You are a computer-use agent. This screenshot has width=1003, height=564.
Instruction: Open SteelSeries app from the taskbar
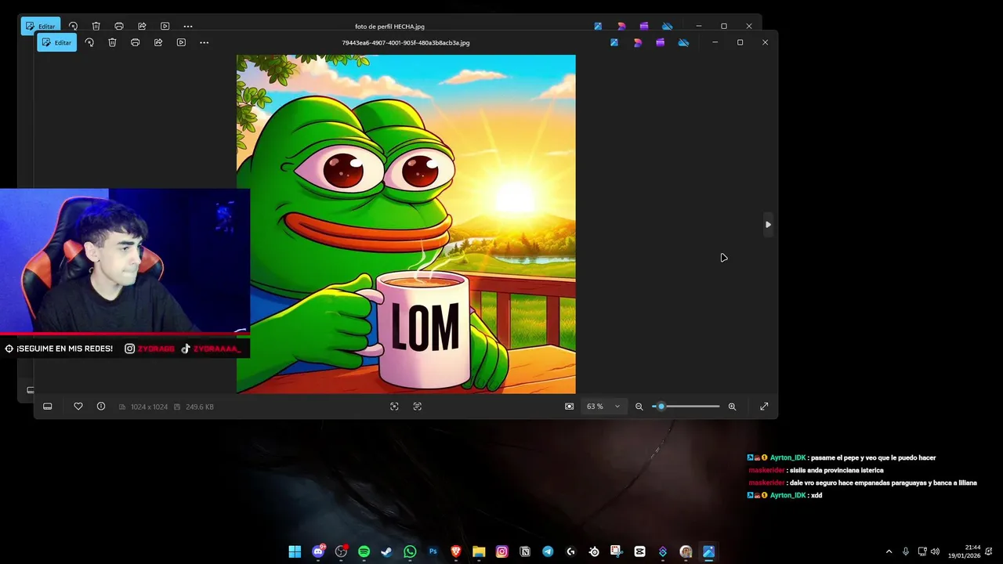(594, 551)
